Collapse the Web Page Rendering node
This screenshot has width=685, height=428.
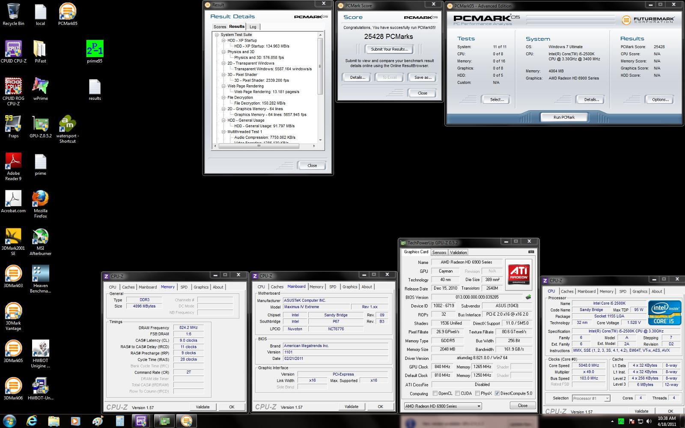pyautogui.click(x=223, y=86)
